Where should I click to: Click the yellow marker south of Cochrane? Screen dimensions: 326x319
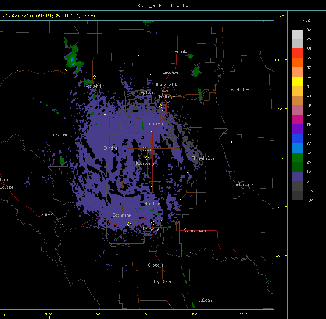tap(129, 224)
